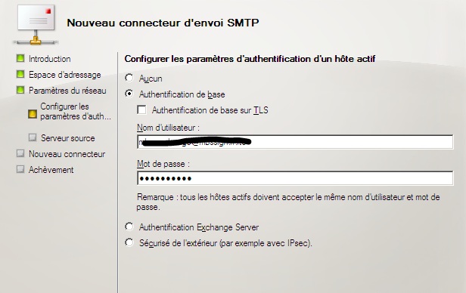Click the SMTP connector mail icon
The image size is (466, 293).
36,25
